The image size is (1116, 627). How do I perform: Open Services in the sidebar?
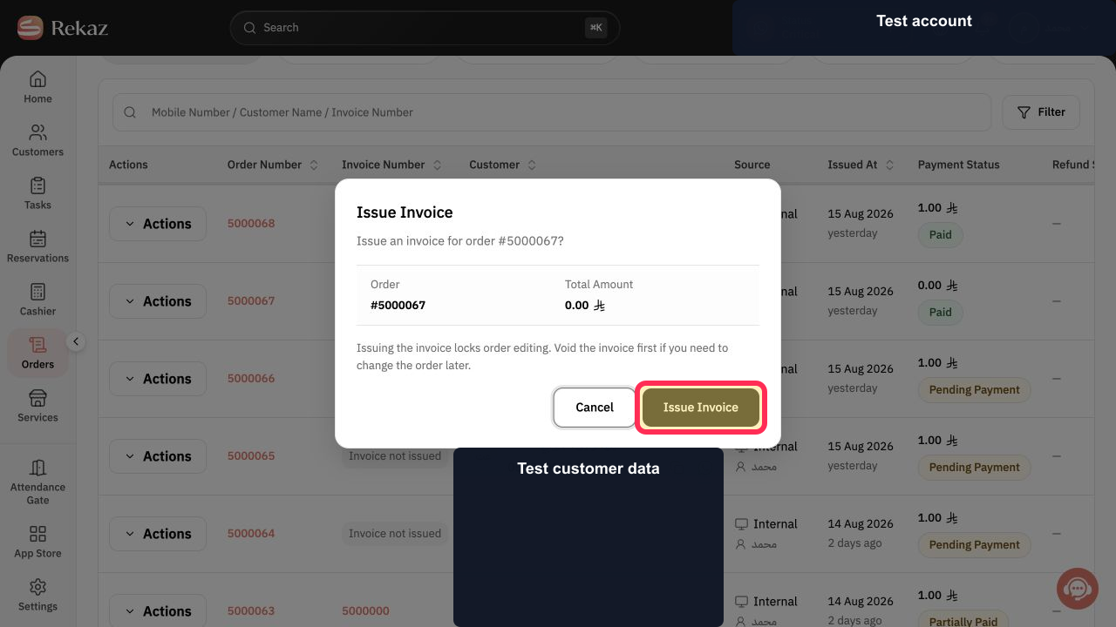tap(37, 406)
